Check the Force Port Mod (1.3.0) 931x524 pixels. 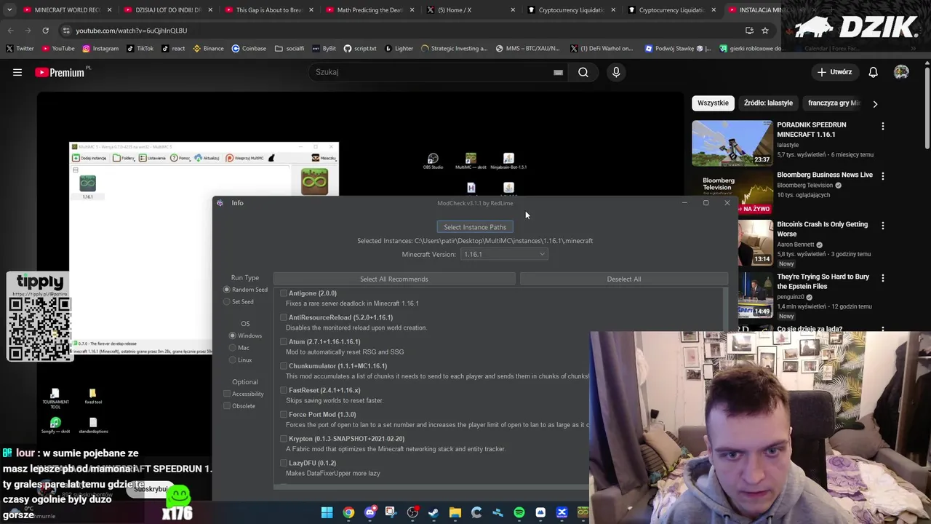pyautogui.click(x=284, y=415)
